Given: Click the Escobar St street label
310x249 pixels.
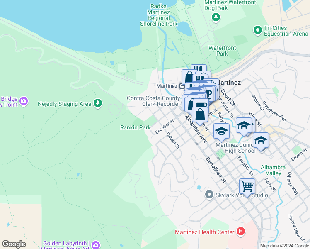Looking at the screenshot, I should tap(165, 127).
